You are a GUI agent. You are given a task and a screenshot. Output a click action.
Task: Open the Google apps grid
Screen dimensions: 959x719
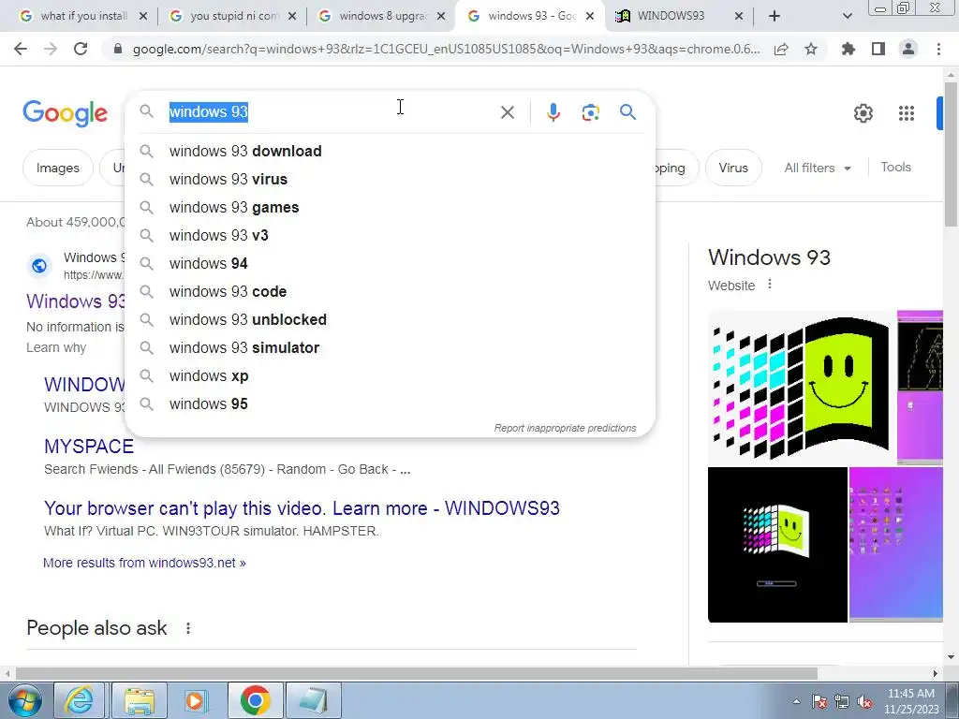click(907, 113)
